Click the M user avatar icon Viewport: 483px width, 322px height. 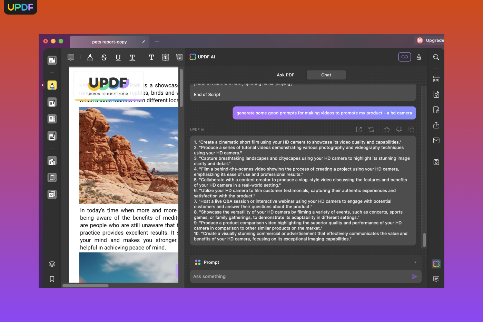(x=420, y=40)
